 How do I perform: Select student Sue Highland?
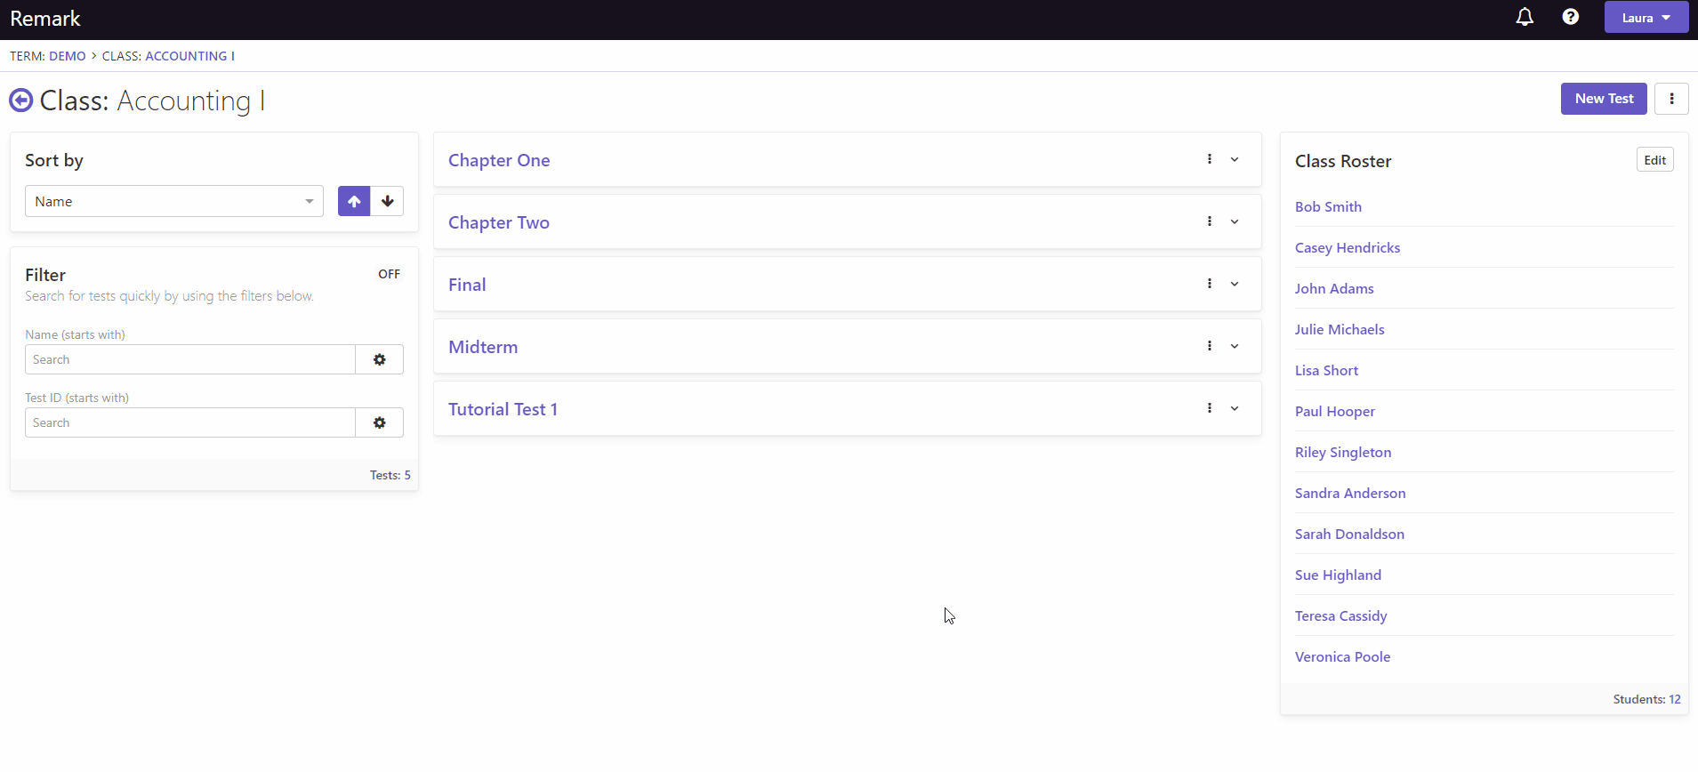click(x=1338, y=575)
